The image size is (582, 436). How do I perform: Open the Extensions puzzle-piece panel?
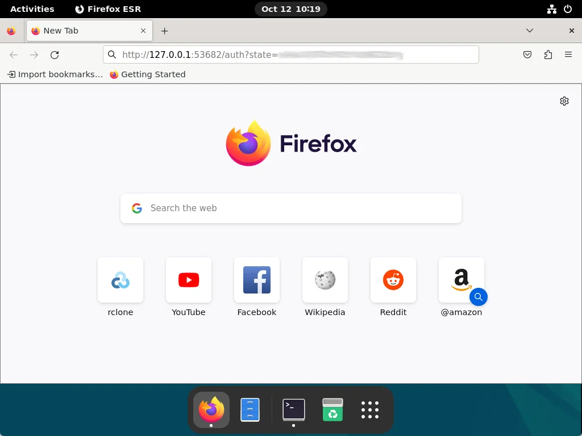point(548,54)
